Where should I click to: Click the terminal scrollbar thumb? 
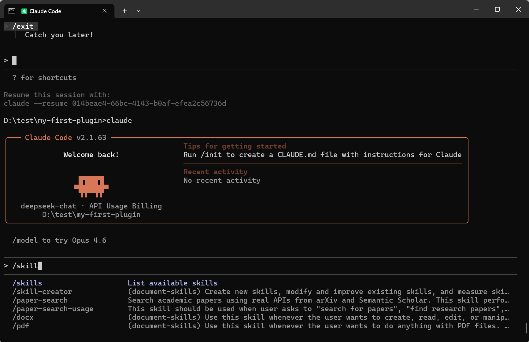click(526, 328)
